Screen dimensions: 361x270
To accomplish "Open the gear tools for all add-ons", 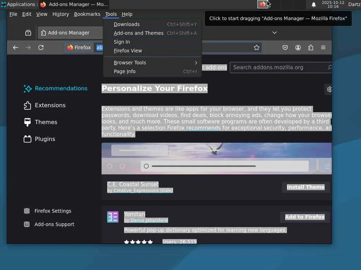I will [x=329, y=89].
